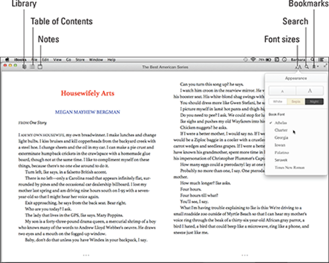
Task: Increase font size with large A button
Action: 310,91
